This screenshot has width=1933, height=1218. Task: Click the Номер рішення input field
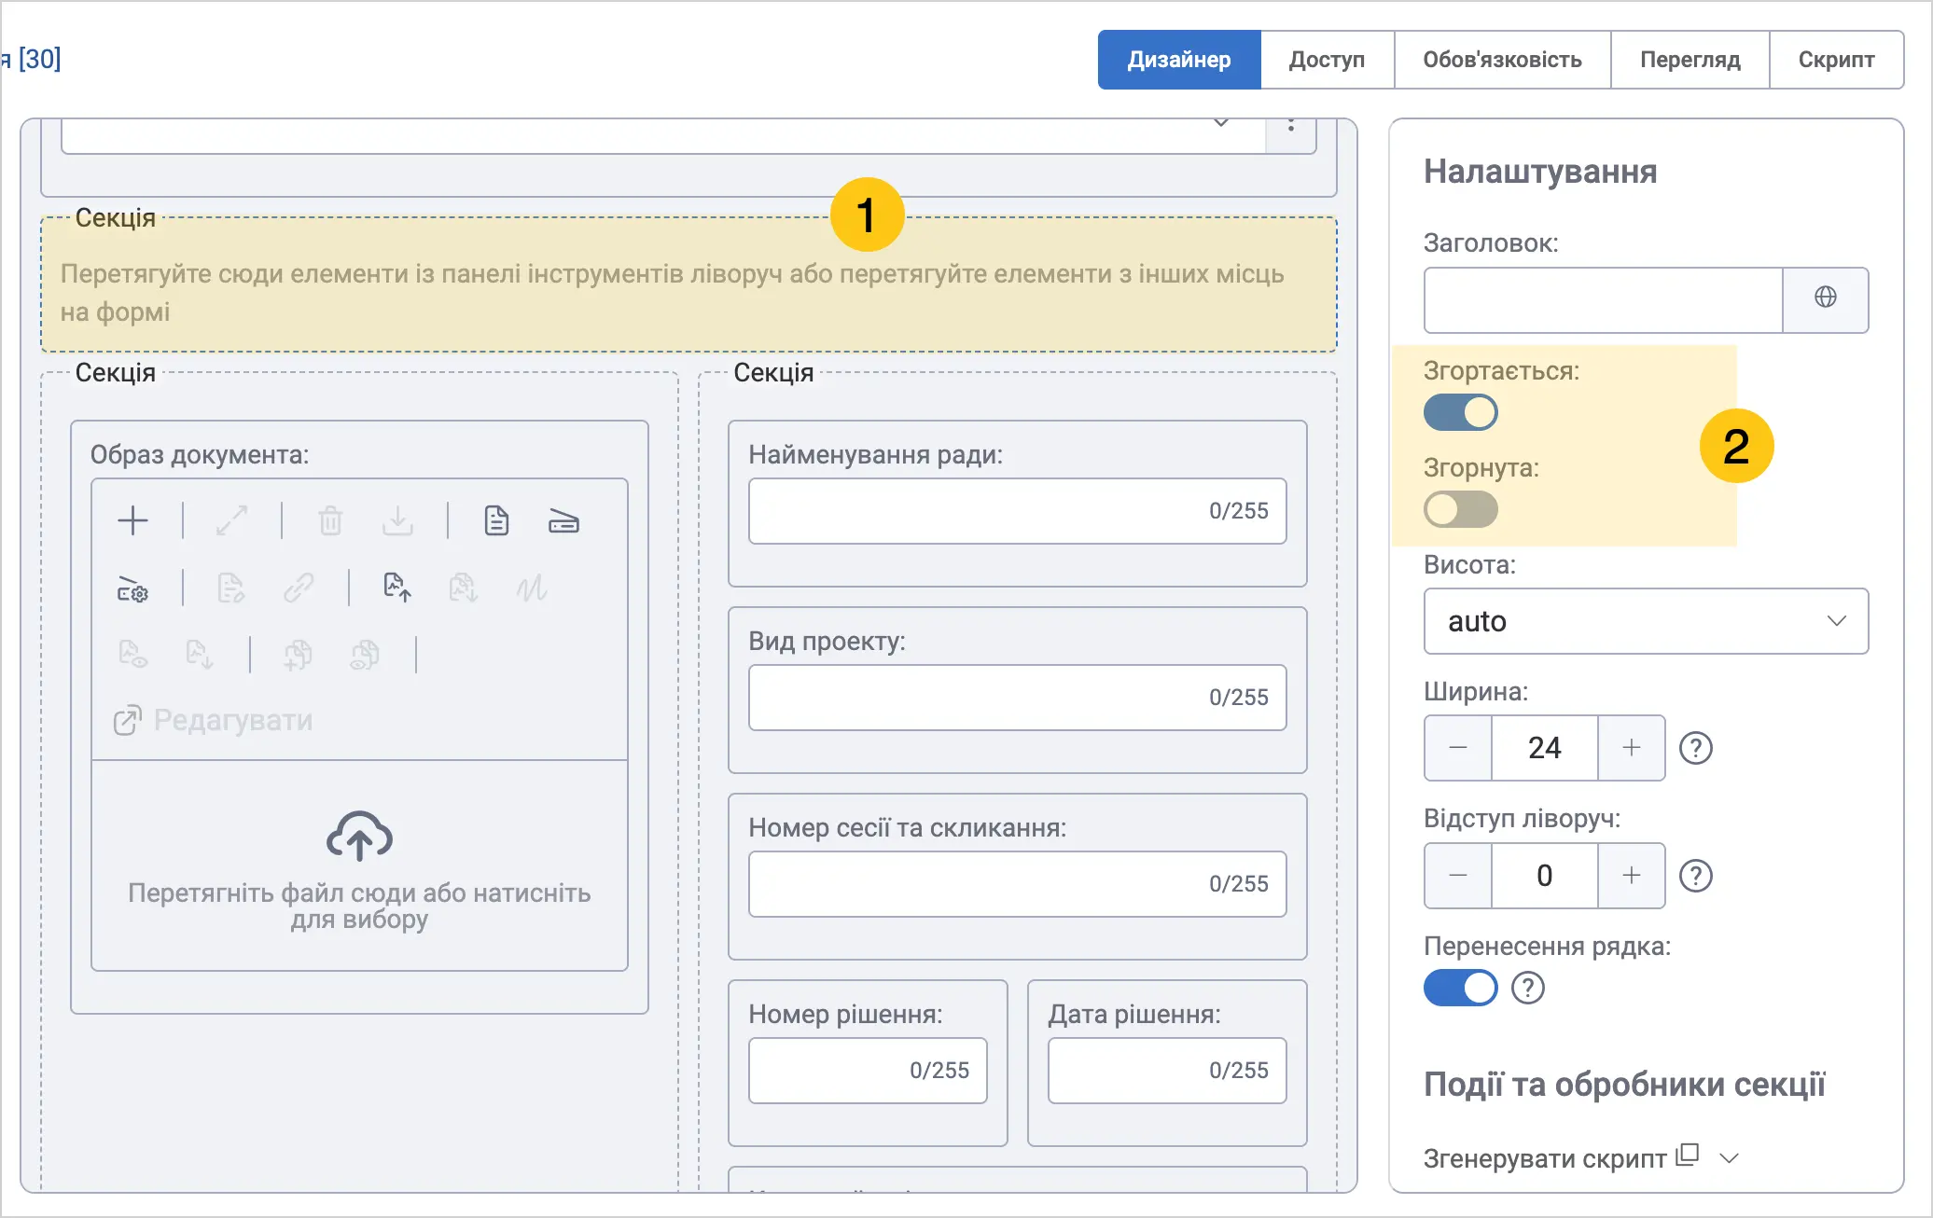point(868,1071)
